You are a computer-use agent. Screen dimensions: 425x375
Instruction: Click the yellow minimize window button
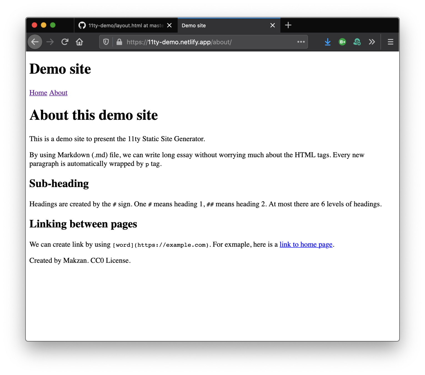tap(44, 25)
